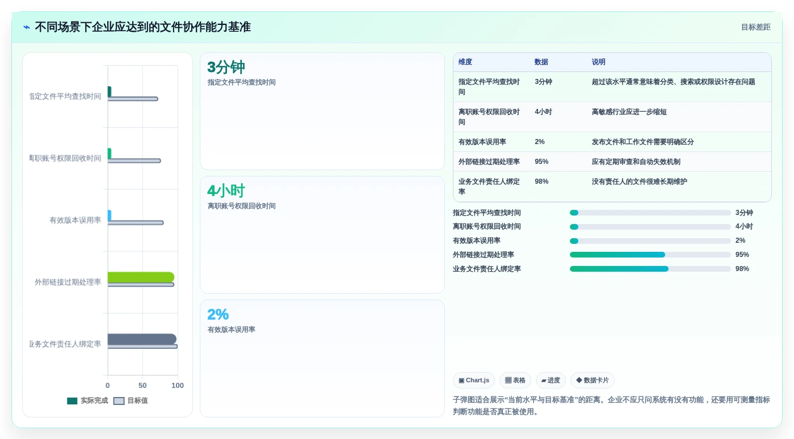This screenshot has height=439, width=794.
Task: Click the 98% value in the table
Action: 541,181
